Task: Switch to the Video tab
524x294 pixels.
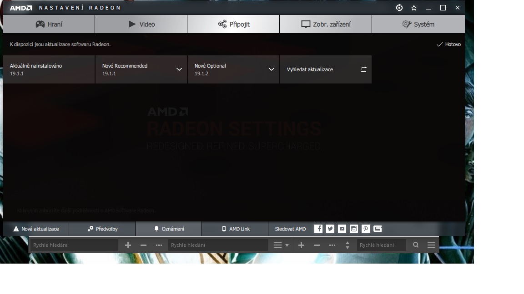Action: point(141,24)
